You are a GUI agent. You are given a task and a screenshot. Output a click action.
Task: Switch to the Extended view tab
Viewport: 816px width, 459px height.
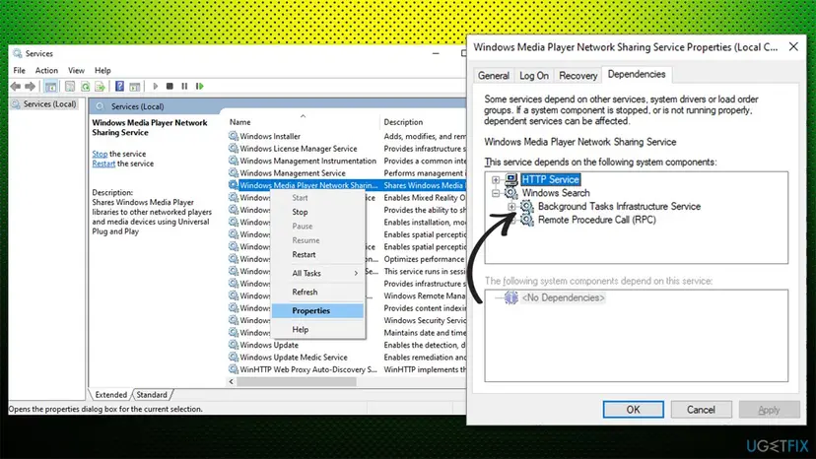(x=110, y=394)
